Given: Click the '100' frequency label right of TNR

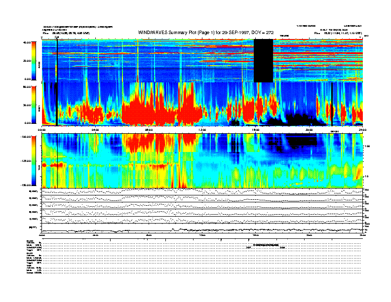Looking at the screenshot, I should (x=367, y=146).
